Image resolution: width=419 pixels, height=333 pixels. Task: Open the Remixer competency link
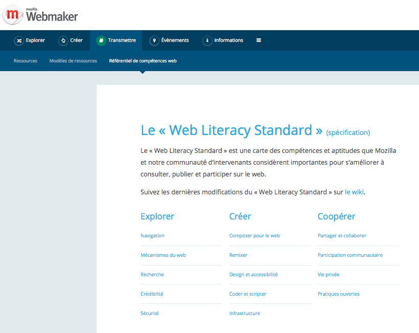point(238,255)
